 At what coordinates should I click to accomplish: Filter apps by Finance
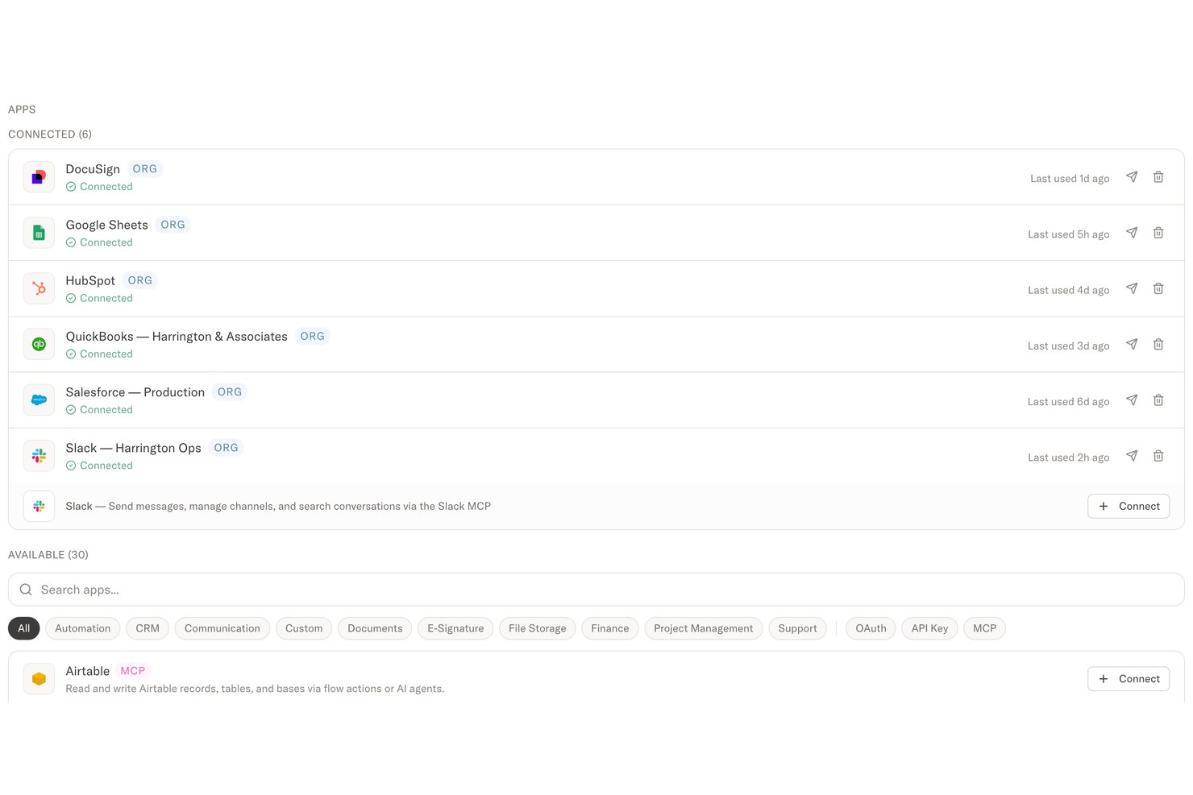coord(610,628)
